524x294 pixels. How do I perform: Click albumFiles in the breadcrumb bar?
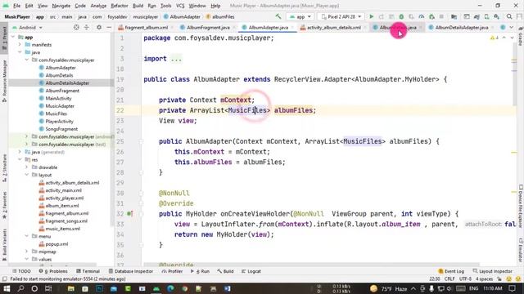click(x=220, y=16)
